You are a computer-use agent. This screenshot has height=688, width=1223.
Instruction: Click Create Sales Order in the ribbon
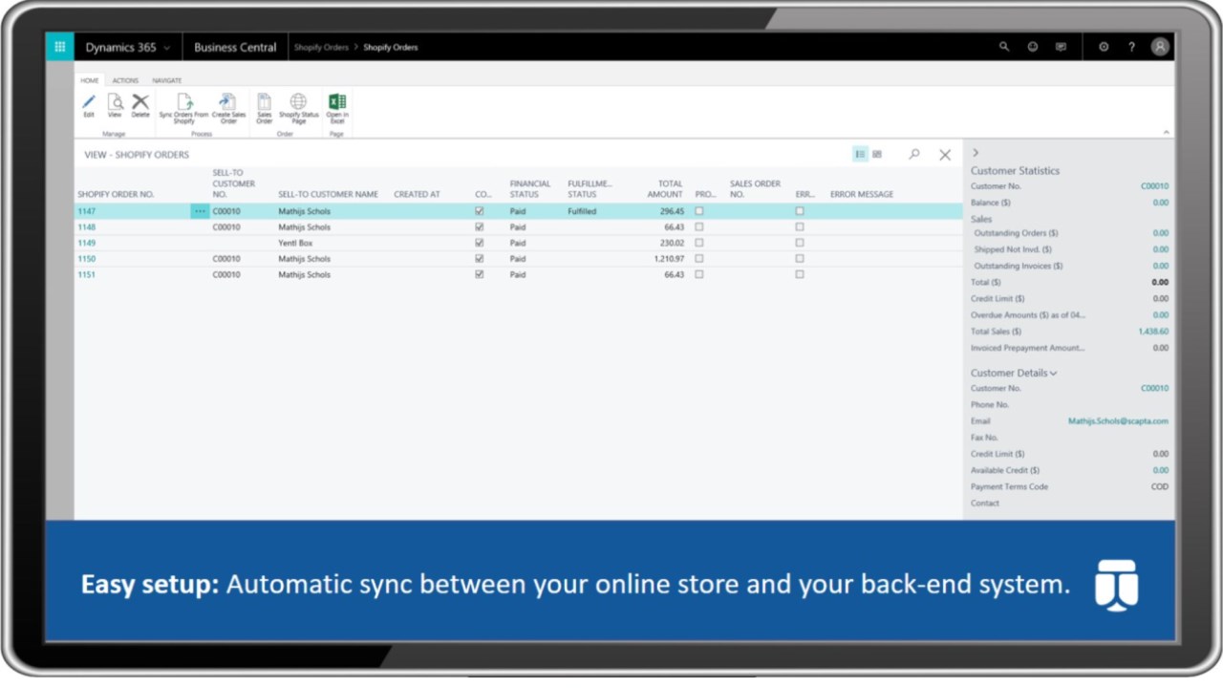tap(228, 108)
